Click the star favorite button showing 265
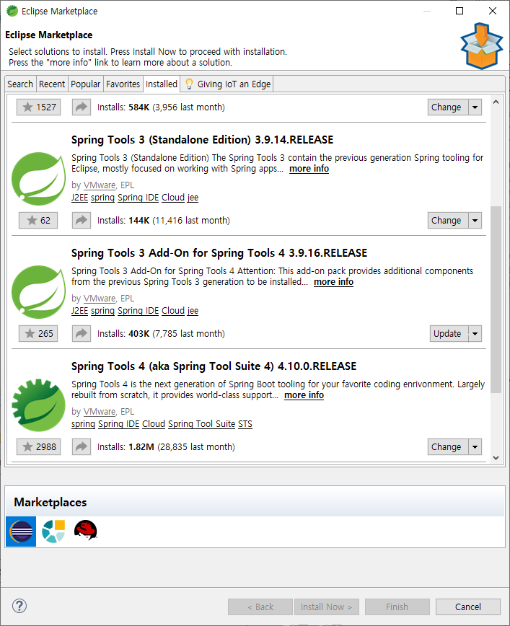Screen dimensions: 510x626 (x=38, y=333)
